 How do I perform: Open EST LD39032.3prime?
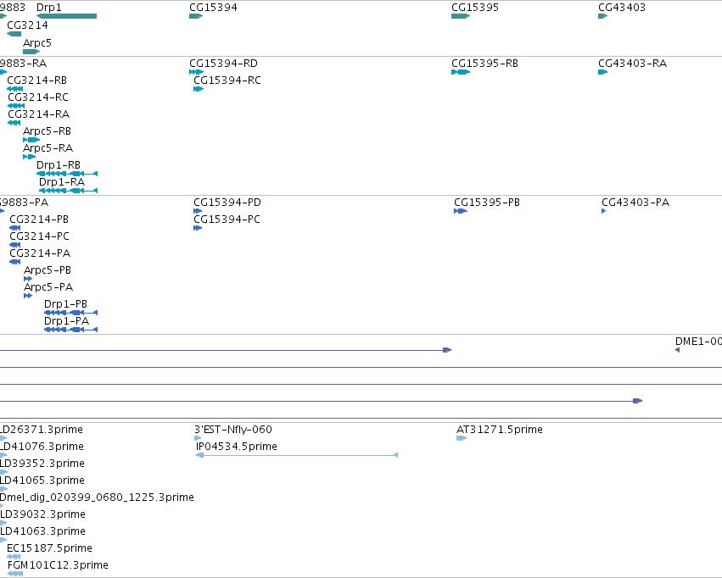pyautogui.click(x=42, y=514)
